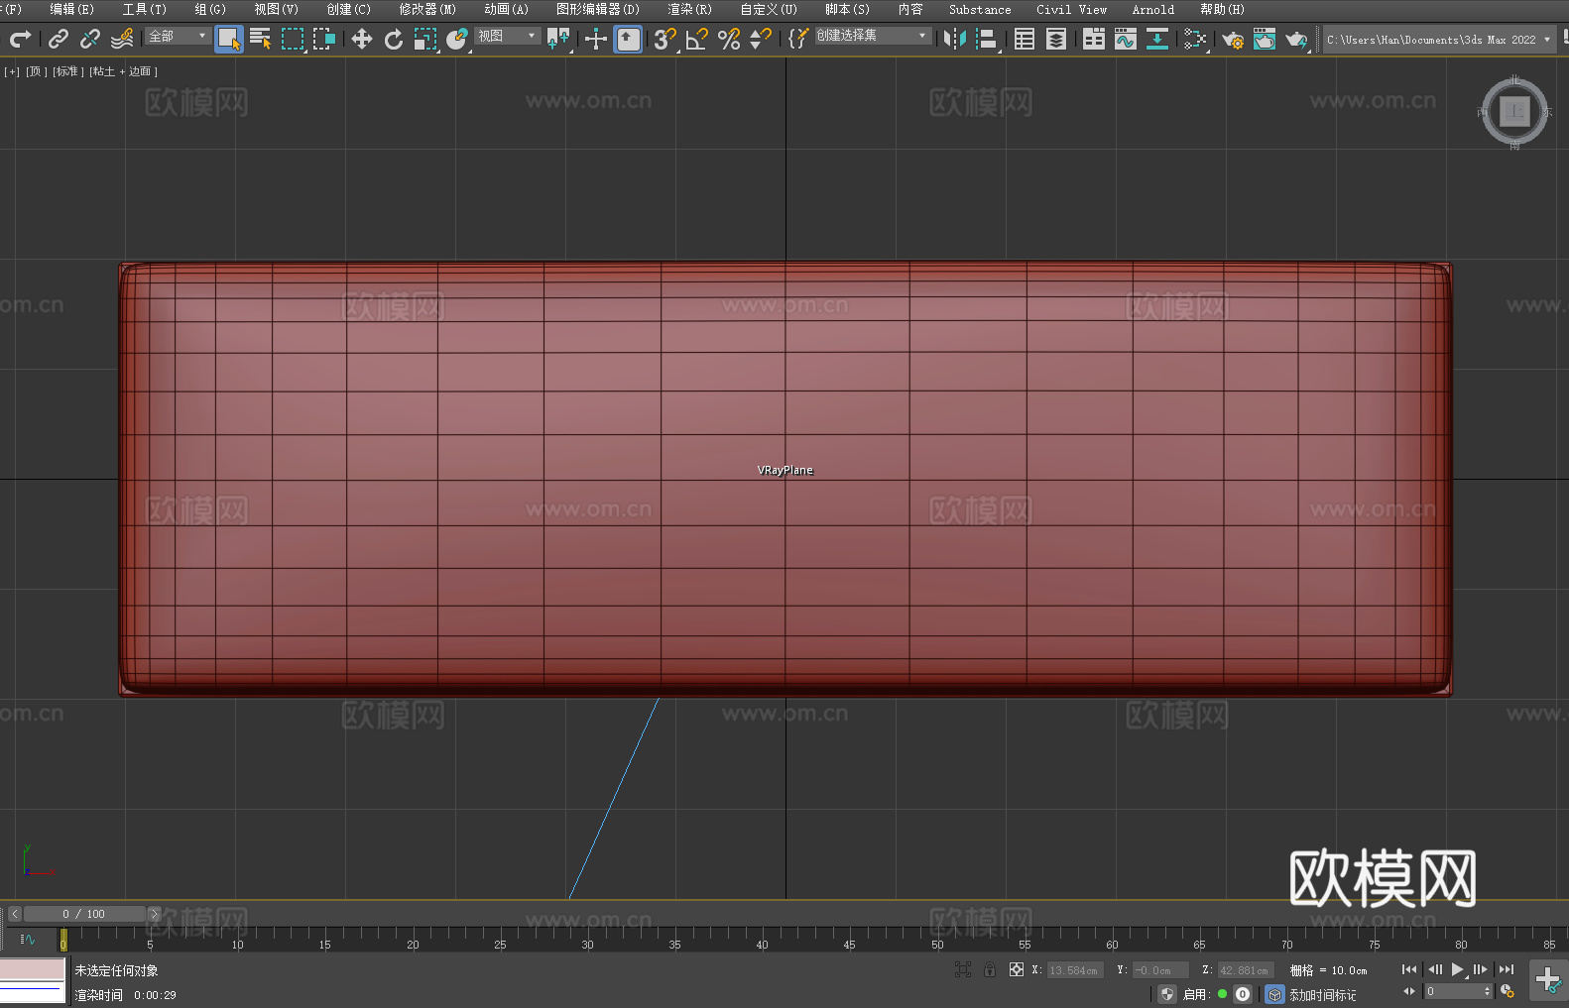Screen dimensions: 1569x1008
Task: Show the Ribbon toggle icon
Action: (1094, 39)
